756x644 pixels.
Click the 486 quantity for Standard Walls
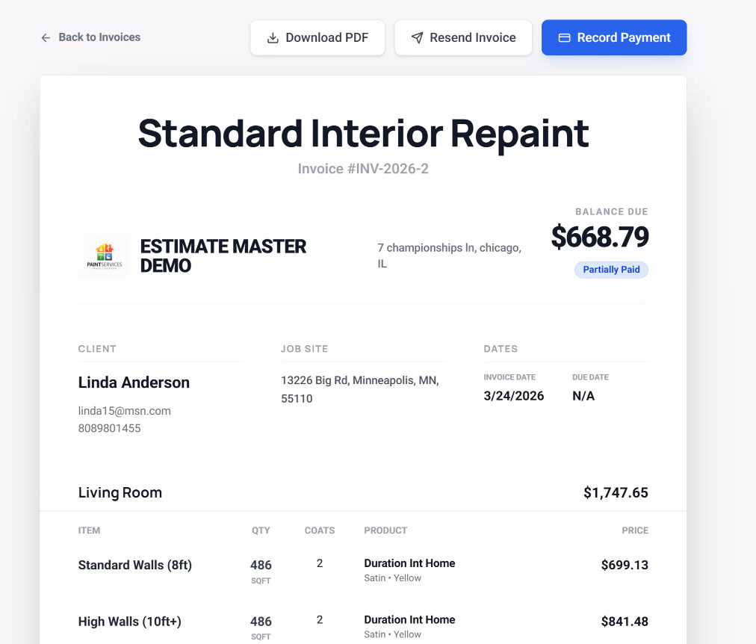click(261, 565)
